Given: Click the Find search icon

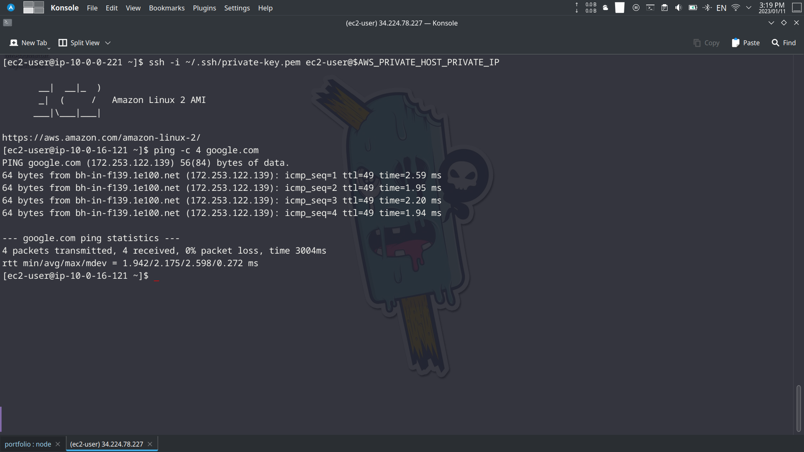Looking at the screenshot, I should point(775,43).
